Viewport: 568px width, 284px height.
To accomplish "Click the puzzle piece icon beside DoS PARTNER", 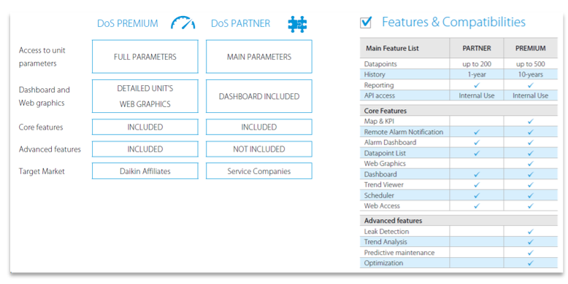I will [297, 24].
